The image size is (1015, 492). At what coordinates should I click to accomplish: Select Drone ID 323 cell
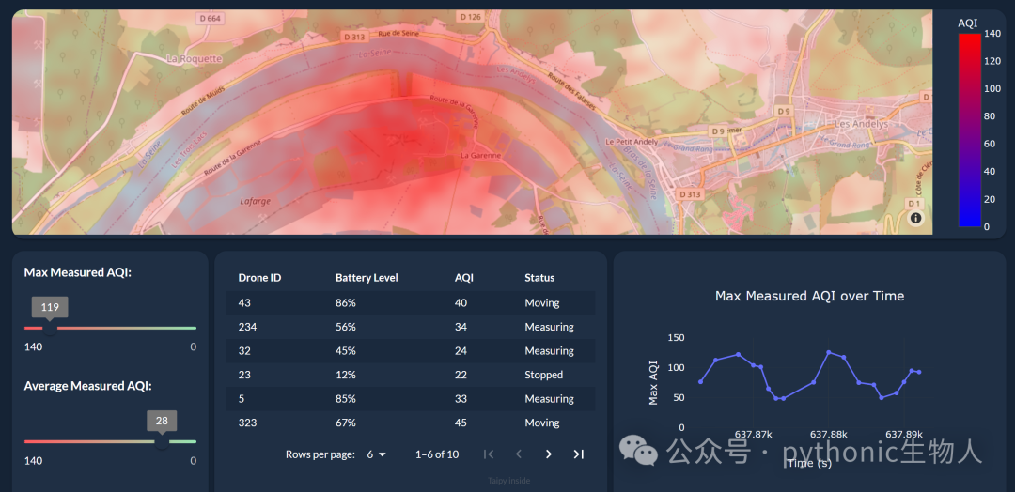(x=247, y=423)
